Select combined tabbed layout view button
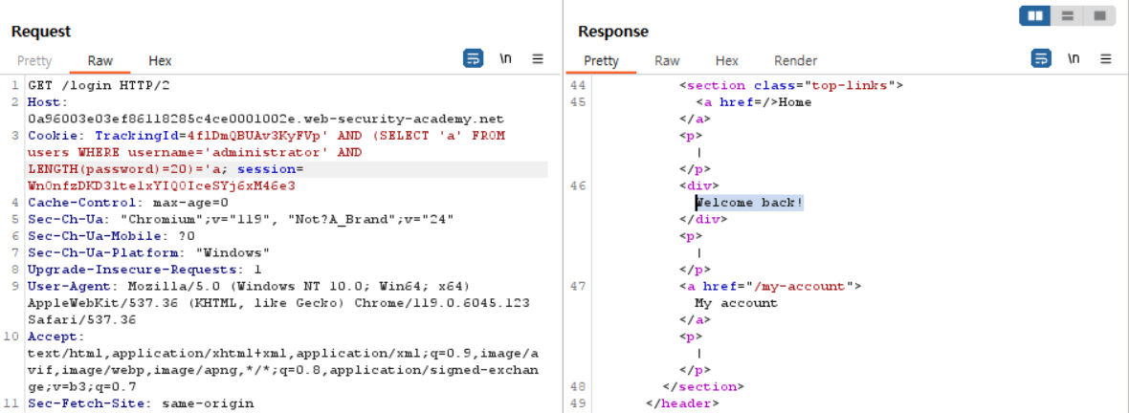The width and height of the screenshot is (1129, 413). tap(1099, 15)
